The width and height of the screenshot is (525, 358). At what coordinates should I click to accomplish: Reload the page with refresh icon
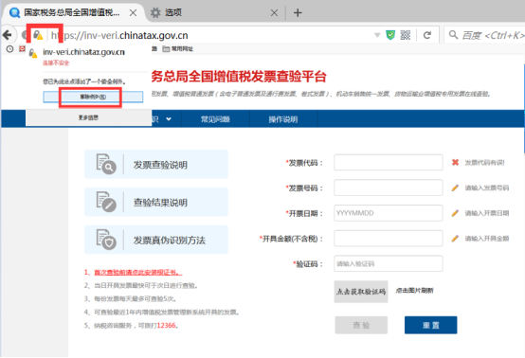pos(427,35)
